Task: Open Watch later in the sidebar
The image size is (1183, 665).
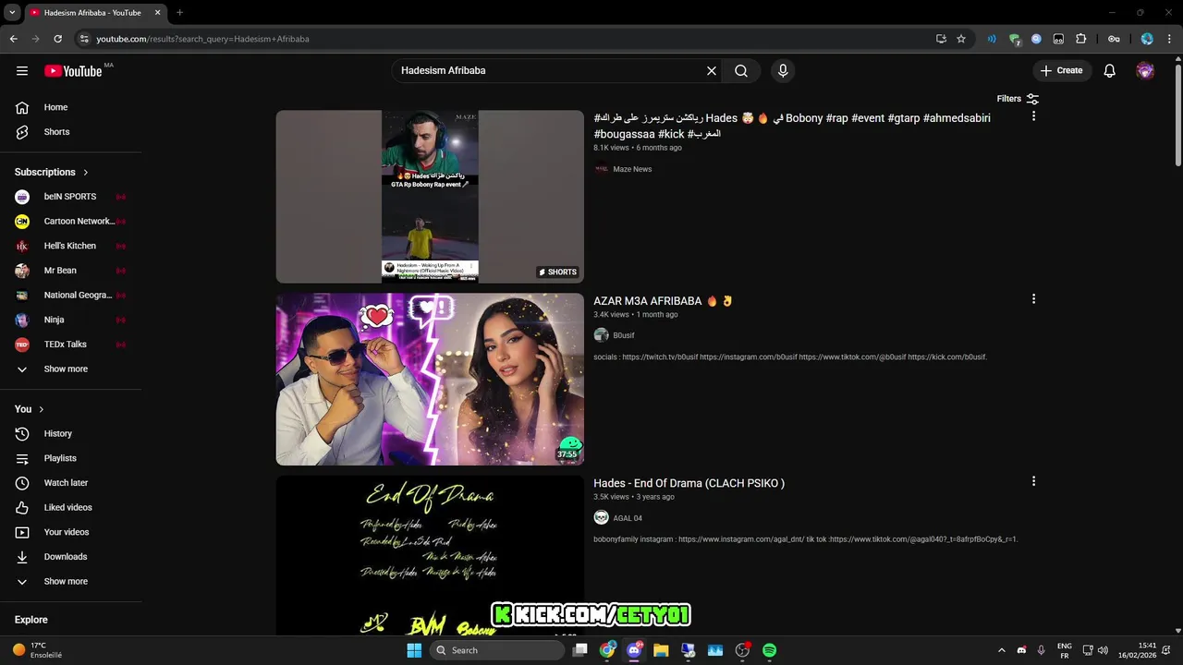Action: tap(70, 483)
